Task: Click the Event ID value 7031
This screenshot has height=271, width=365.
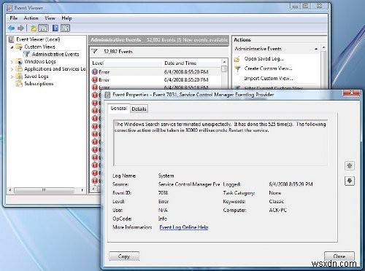Action: point(164,193)
